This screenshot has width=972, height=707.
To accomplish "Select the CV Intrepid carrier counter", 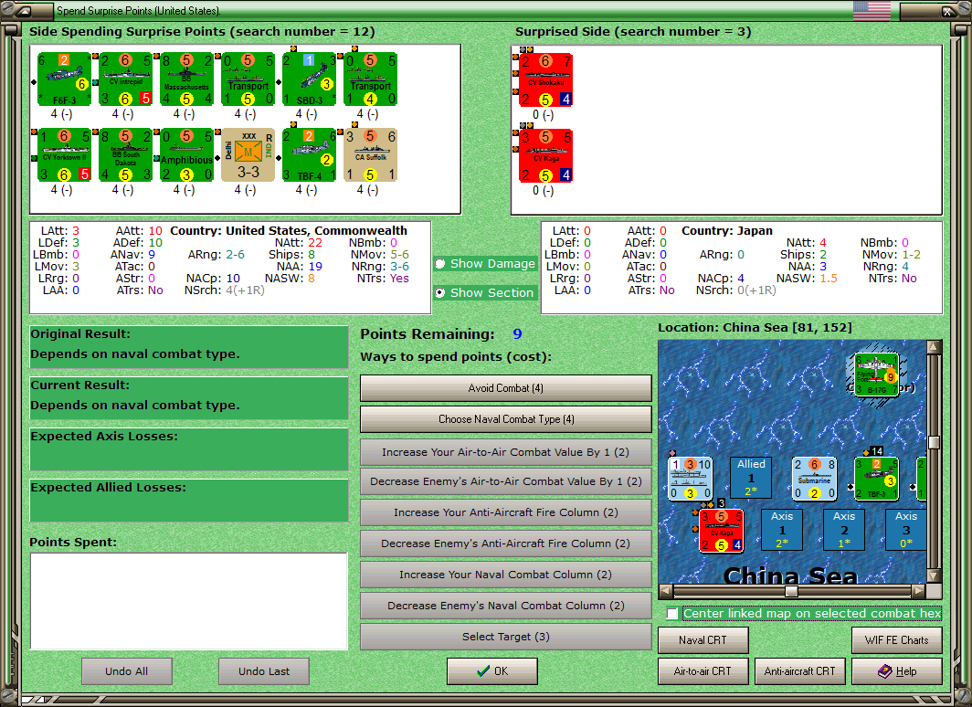I will (126, 79).
